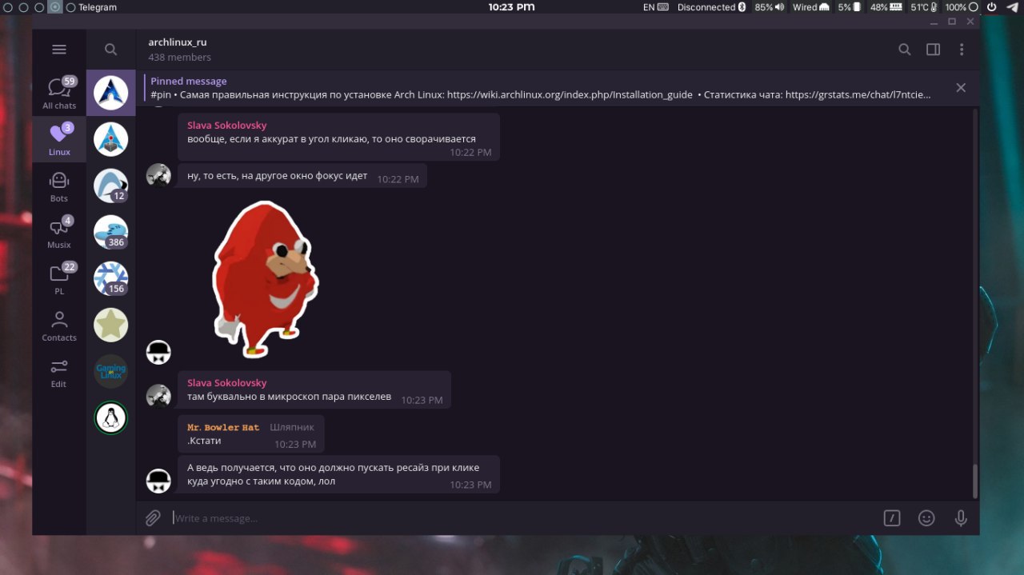Click archlinux_ru chat title header
The height and width of the screenshot is (575, 1024).
coord(177,42)
